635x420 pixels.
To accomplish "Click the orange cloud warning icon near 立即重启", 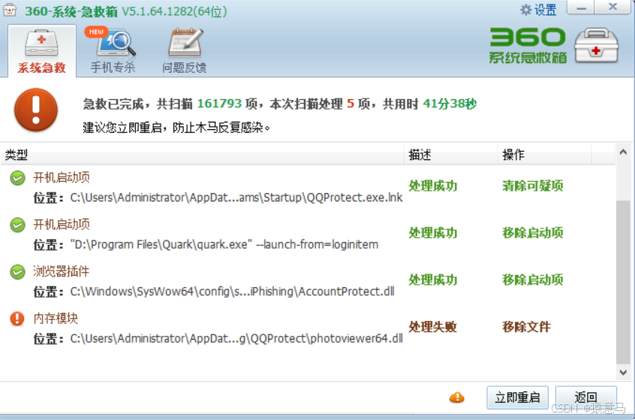I will pyautogui.click(x=457, y=397).
